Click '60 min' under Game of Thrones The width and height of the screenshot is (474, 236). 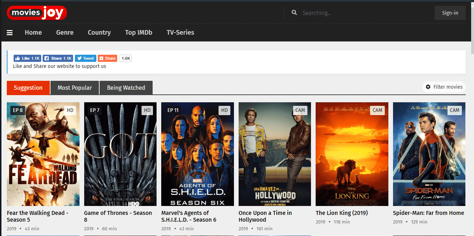[110, 229]
